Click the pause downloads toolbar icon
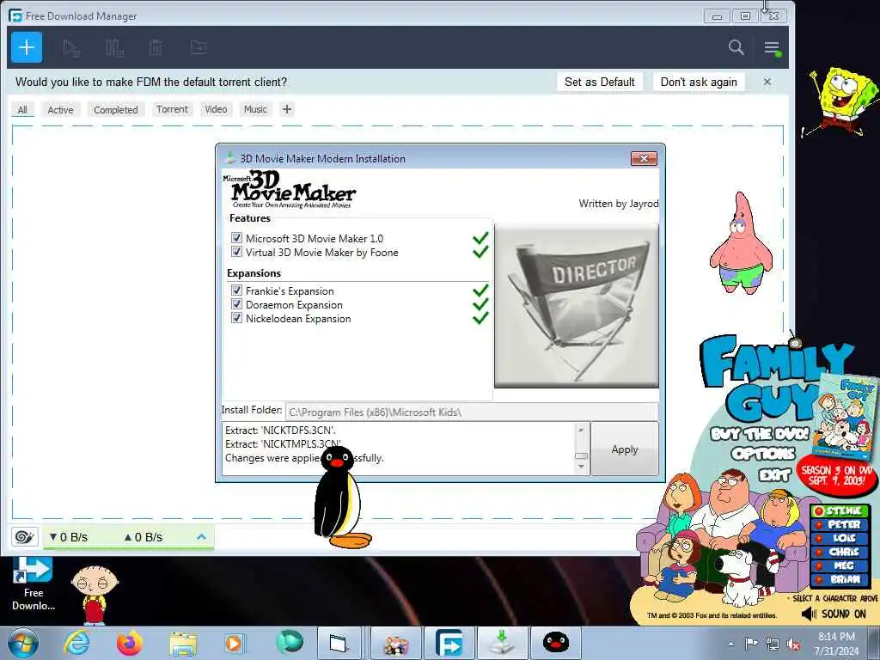Viewport: 880px width, 660px height. coord(114,48)
